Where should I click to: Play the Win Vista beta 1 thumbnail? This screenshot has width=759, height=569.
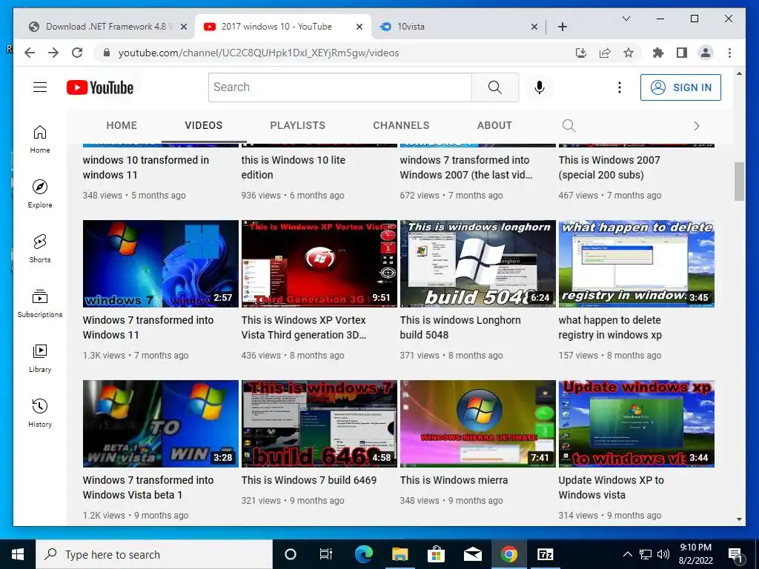pyautogui.click(x=161, y=423)
